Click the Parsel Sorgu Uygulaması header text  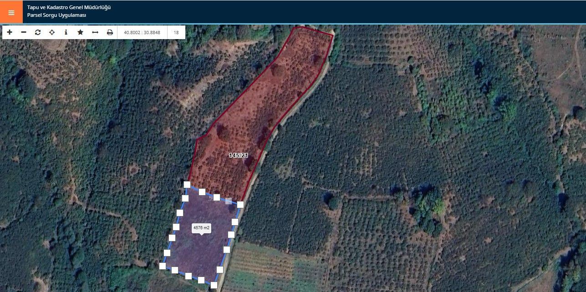pyautogui.click(x=56, y=15)
